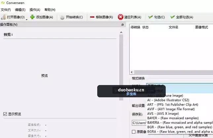The image size is (213, 138).
Task: Click the 保存到: label
Action: (137, 115)
